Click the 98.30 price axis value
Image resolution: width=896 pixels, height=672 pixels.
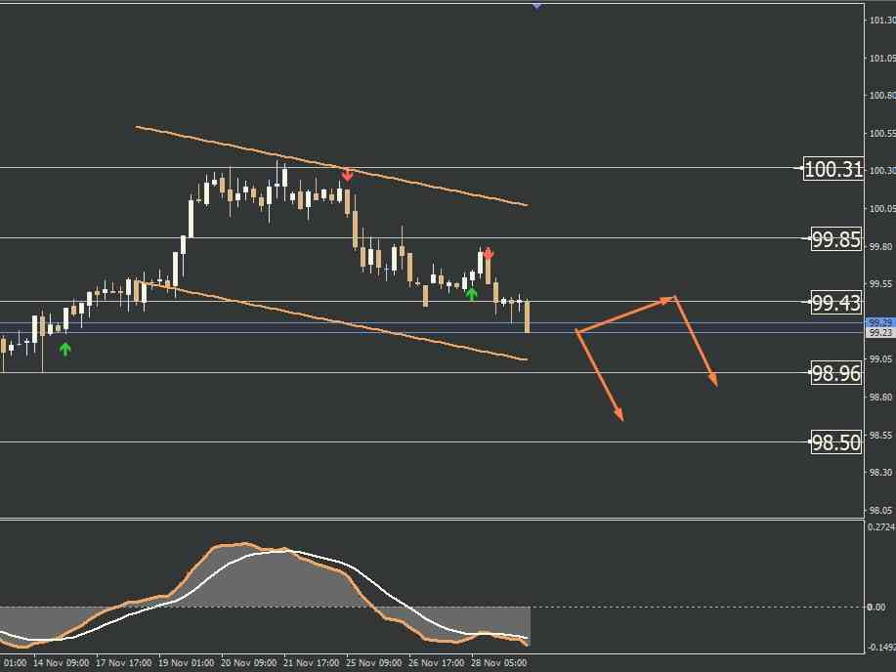[880, 472]
